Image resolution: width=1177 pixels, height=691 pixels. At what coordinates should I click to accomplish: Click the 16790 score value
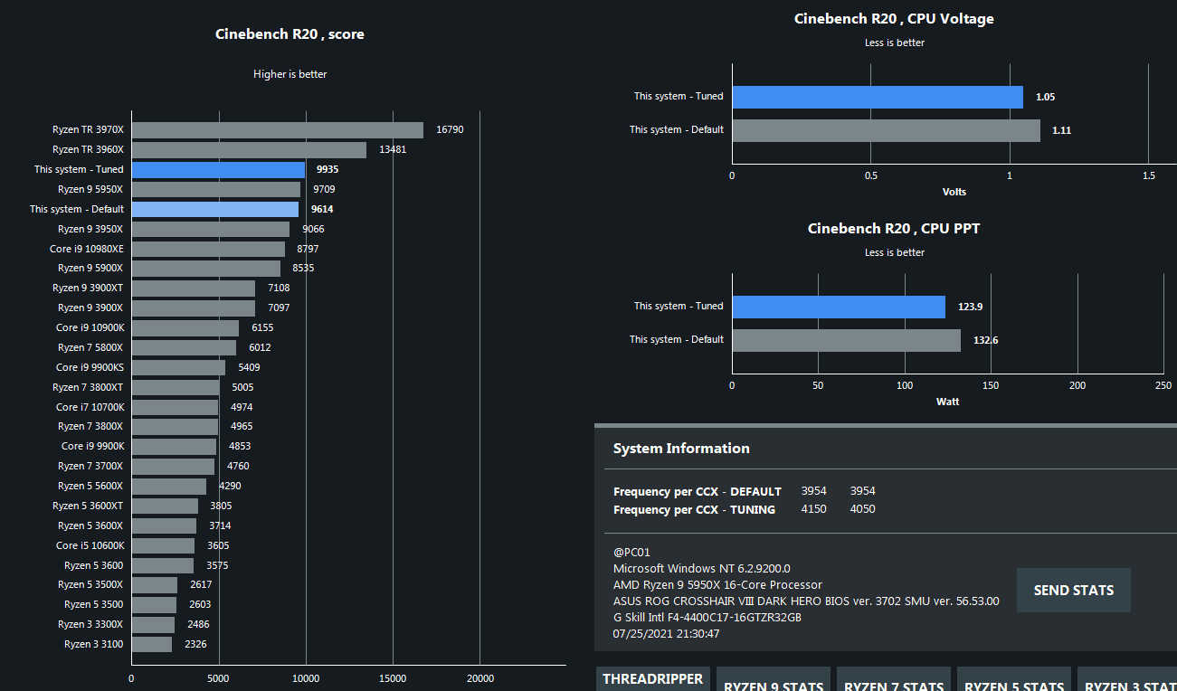click(450, 130)
